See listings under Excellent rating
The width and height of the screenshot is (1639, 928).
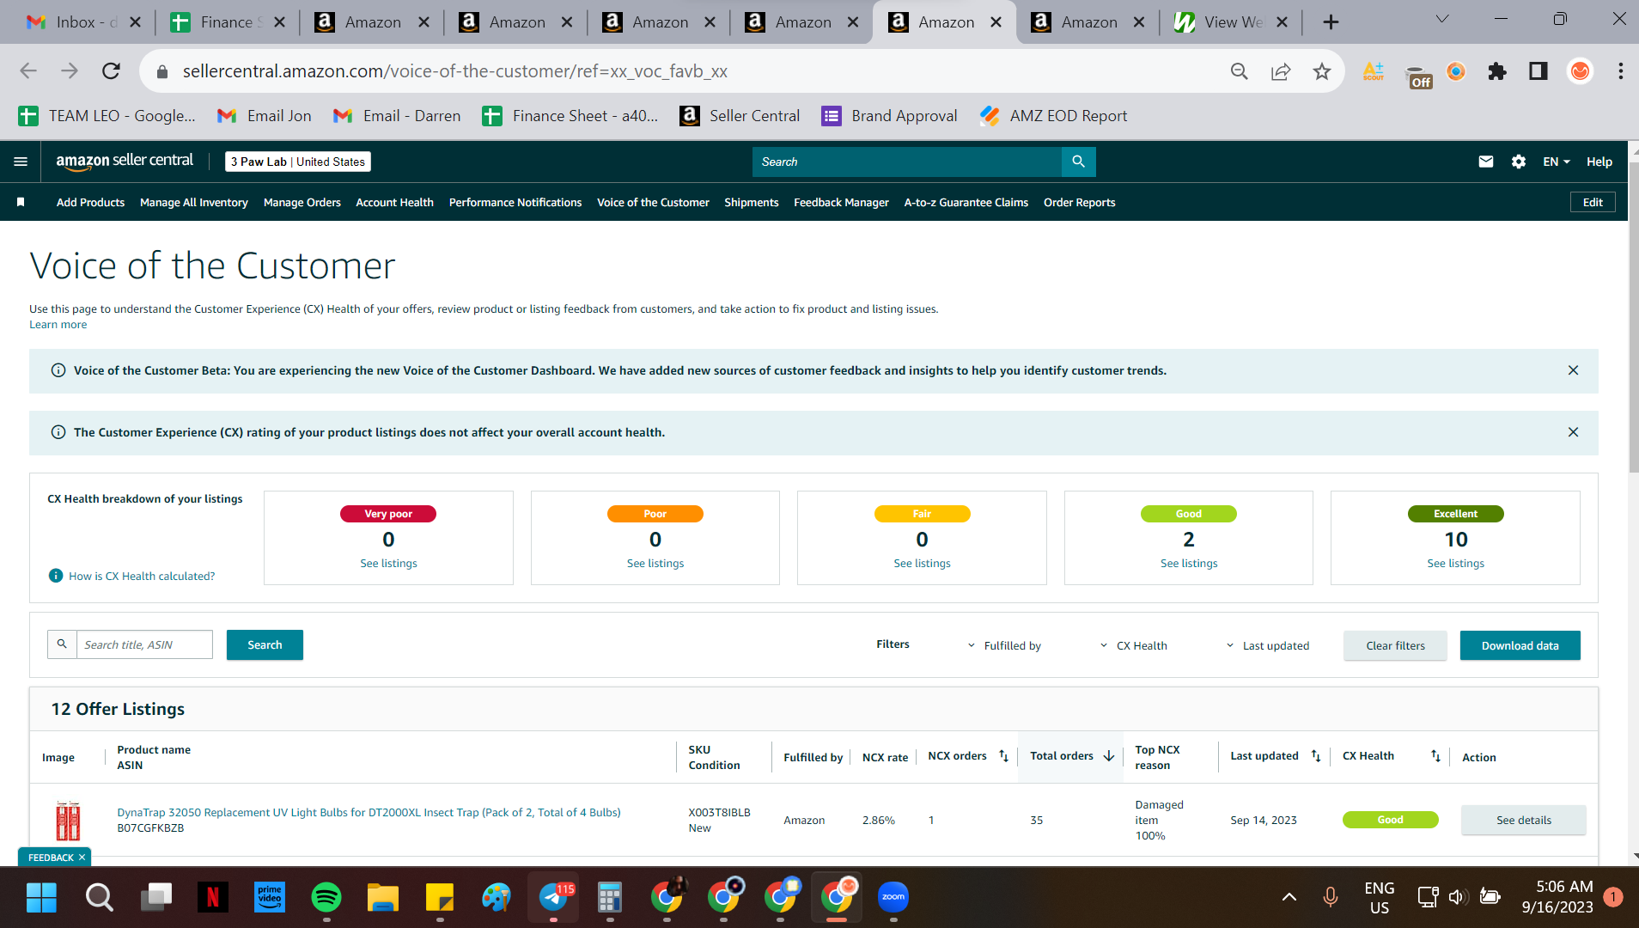[1455, 563]
